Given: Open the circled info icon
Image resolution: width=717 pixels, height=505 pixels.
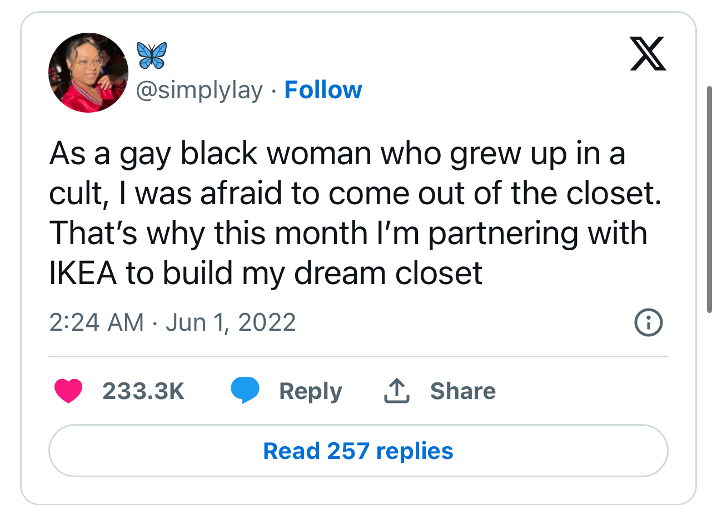Looking at the screenshot, I should 649,322.
